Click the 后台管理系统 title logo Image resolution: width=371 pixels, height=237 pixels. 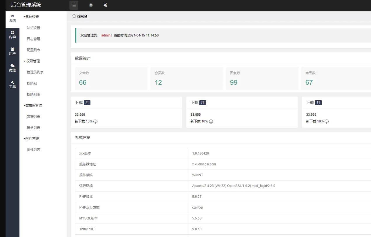click(26, 5)
